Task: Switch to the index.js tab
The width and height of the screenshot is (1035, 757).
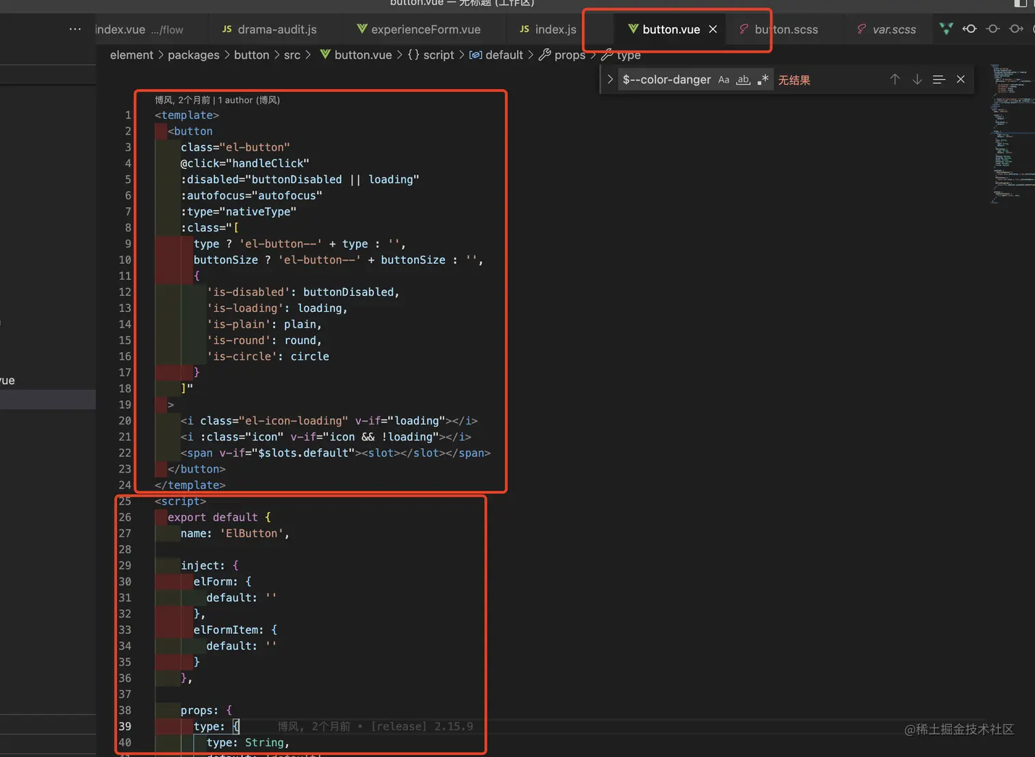Action: [555, 29]
